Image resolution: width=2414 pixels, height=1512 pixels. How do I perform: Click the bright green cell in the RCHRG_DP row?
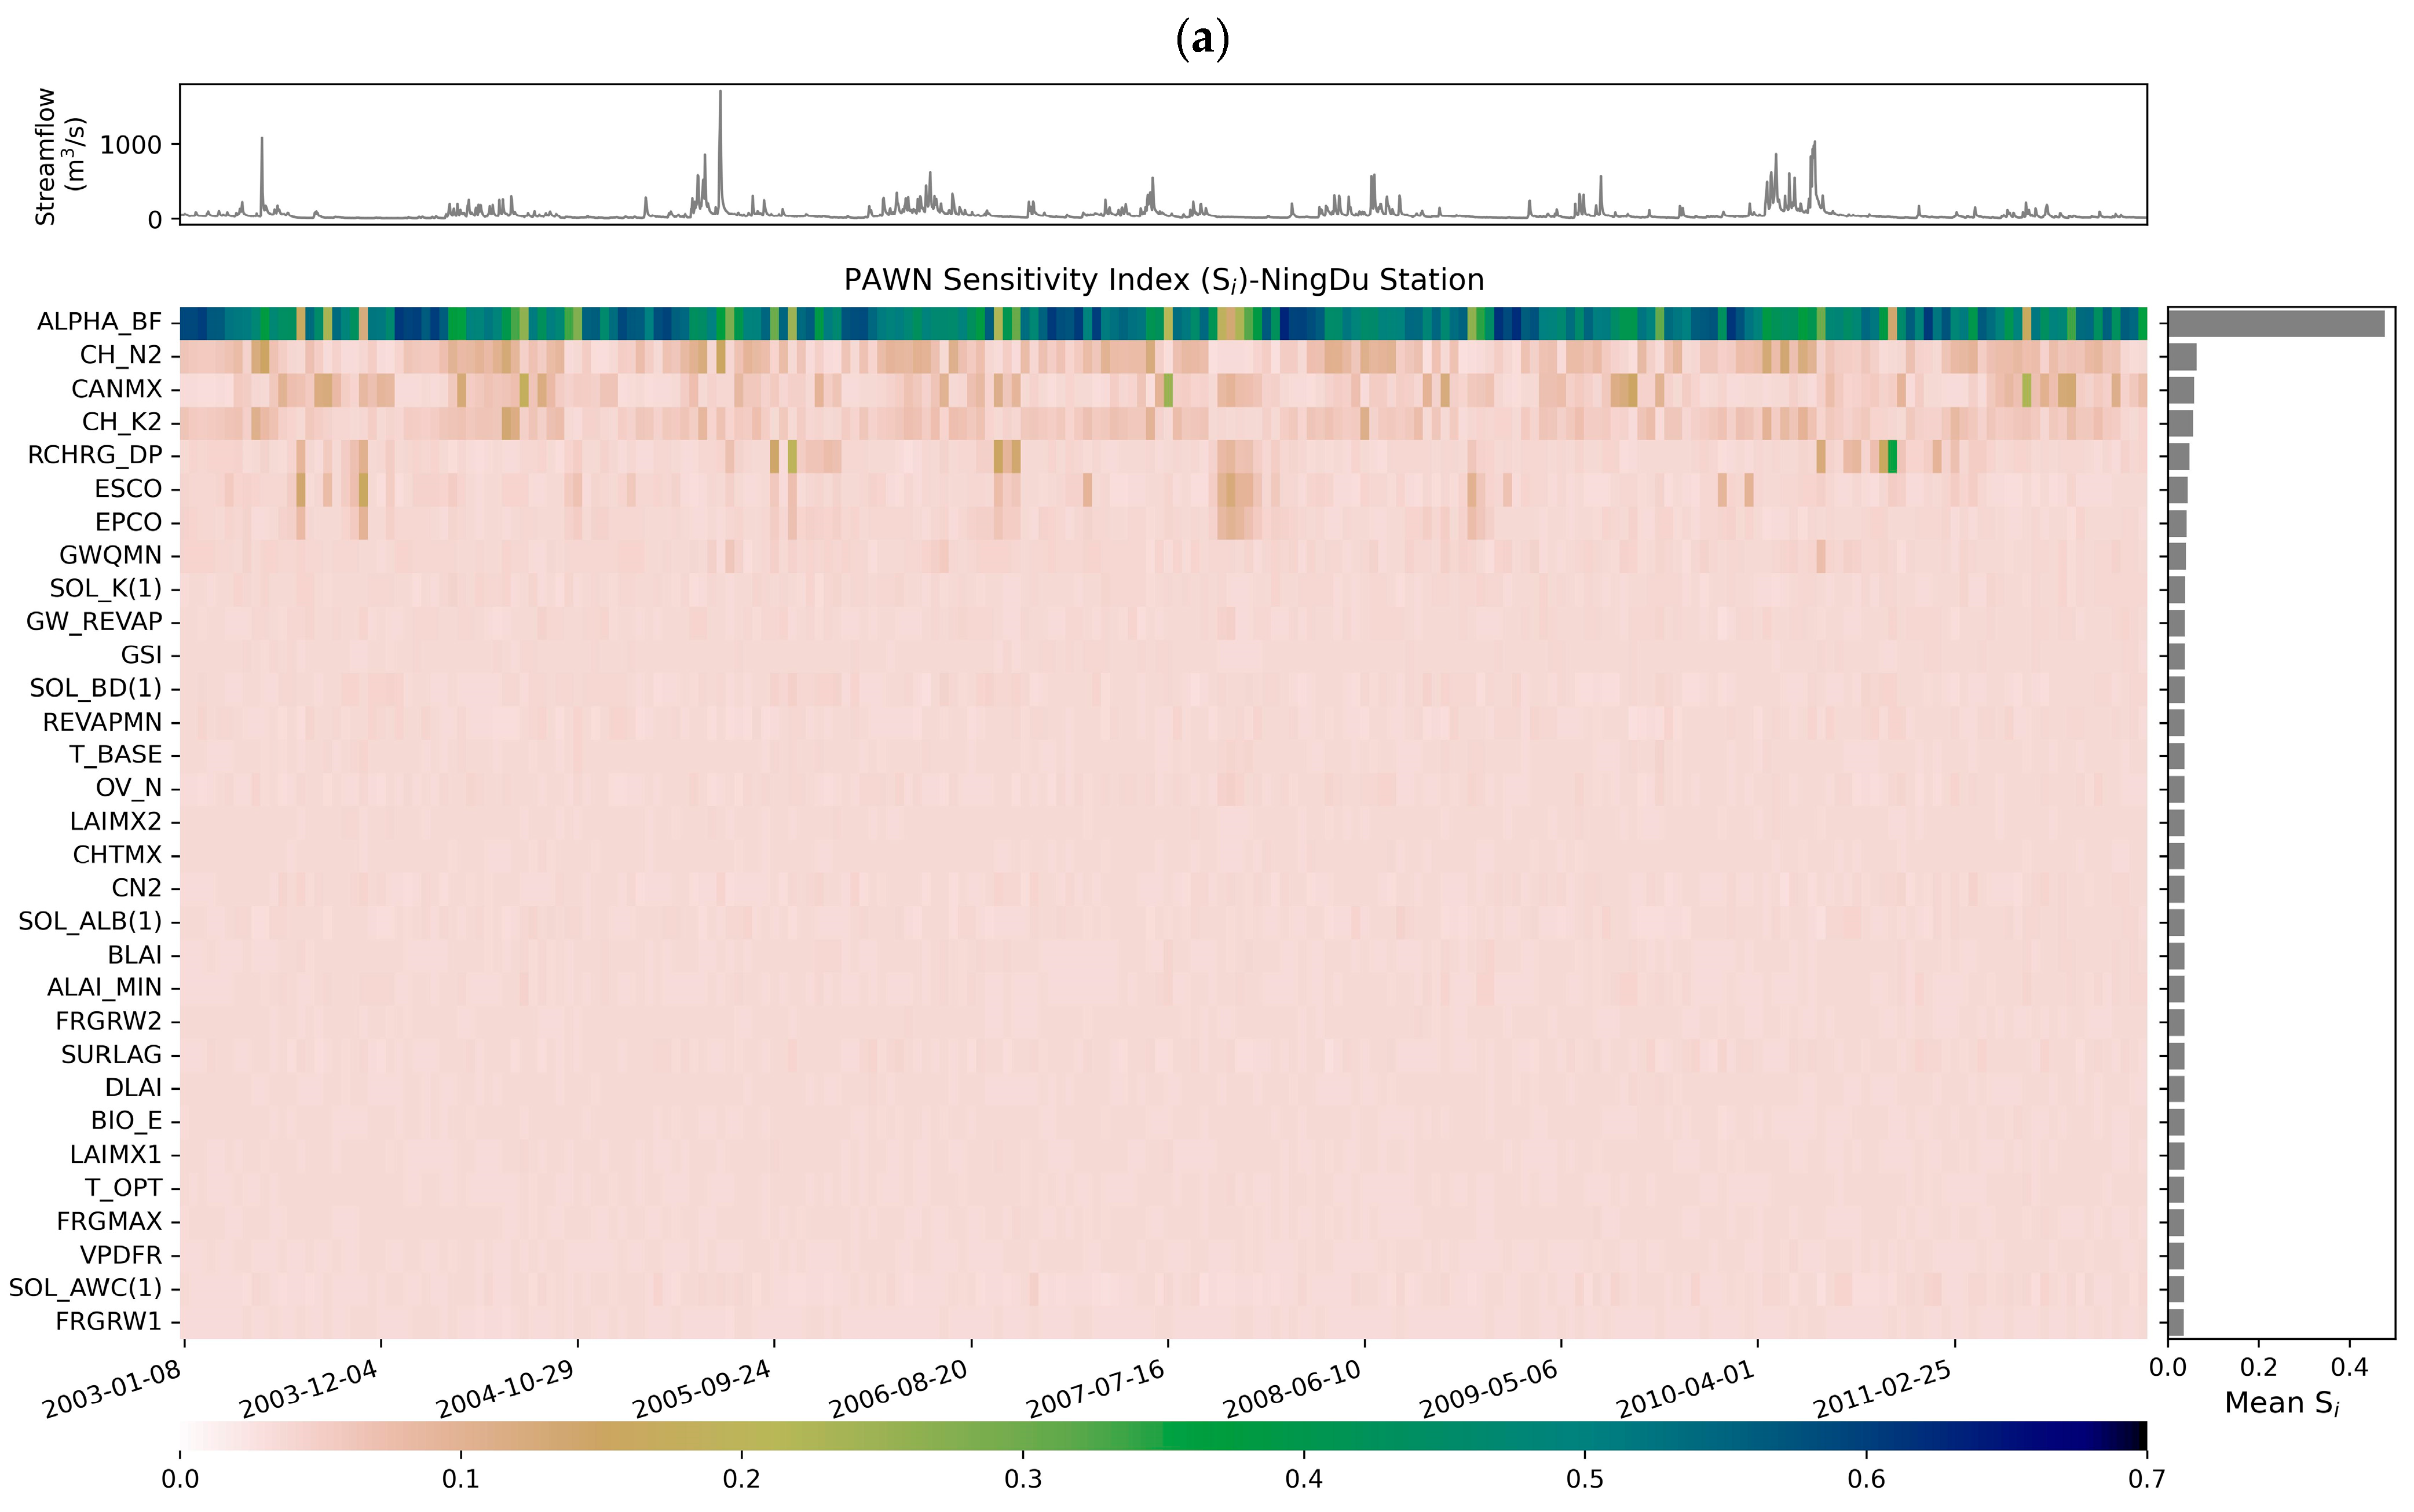coord(1892,456)
